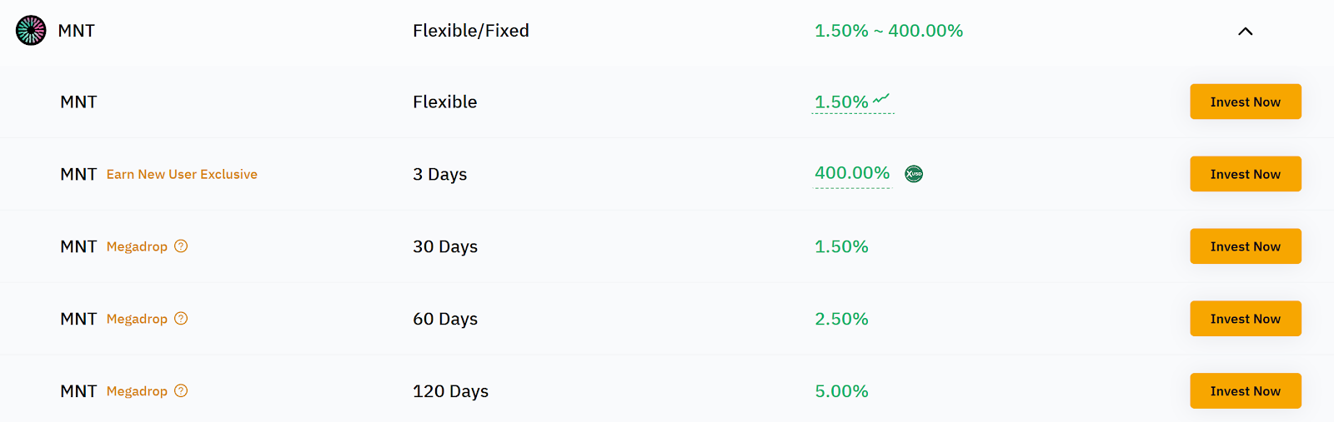Image resolution: width=1334 pixels, height=422 pixels.
Task: Open Megadrop help icon on 60 Days row
Action: click(x=181, y=319)
